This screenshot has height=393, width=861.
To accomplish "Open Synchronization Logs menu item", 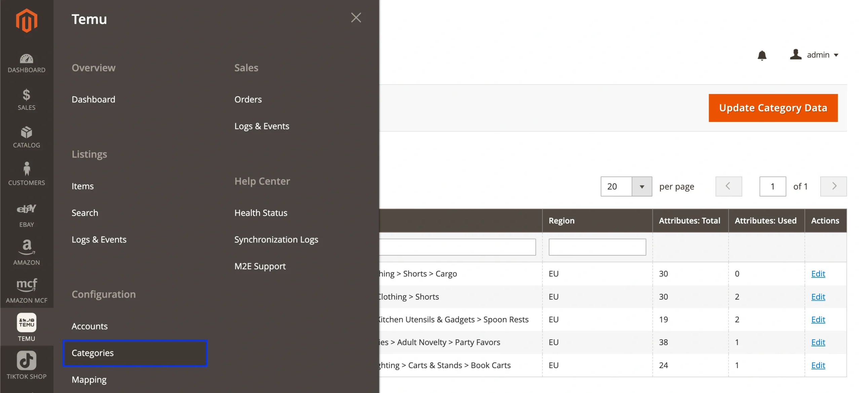I will click(276, 239).
